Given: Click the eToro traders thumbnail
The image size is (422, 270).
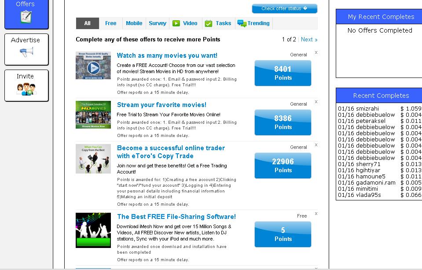Looking at the screenshot, I should click(93, 159).
